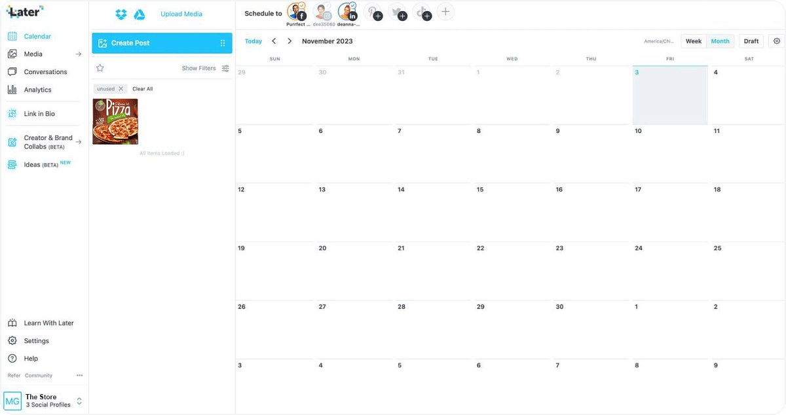Open calendar settings gear icon

[777, 41]
